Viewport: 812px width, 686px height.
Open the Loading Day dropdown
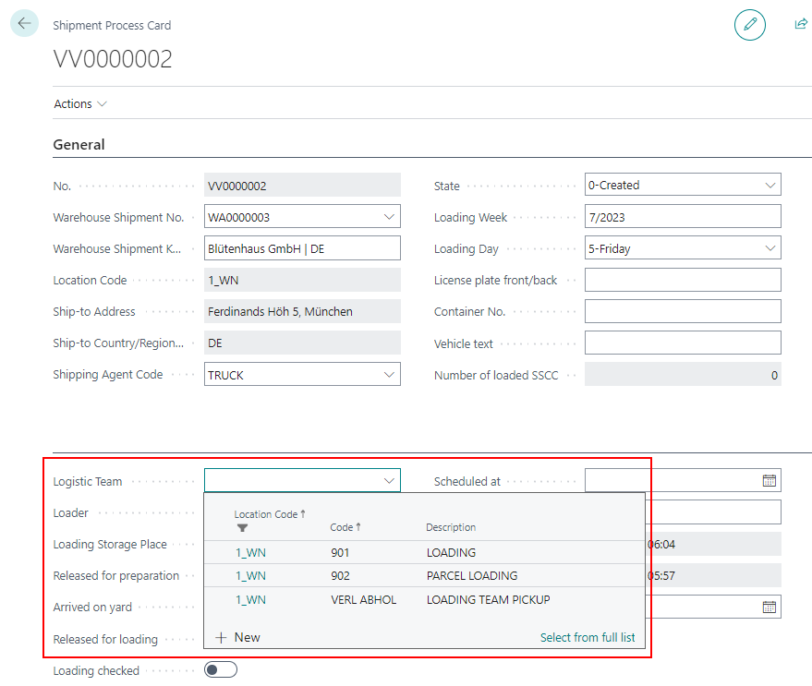[x=770, y=248]
